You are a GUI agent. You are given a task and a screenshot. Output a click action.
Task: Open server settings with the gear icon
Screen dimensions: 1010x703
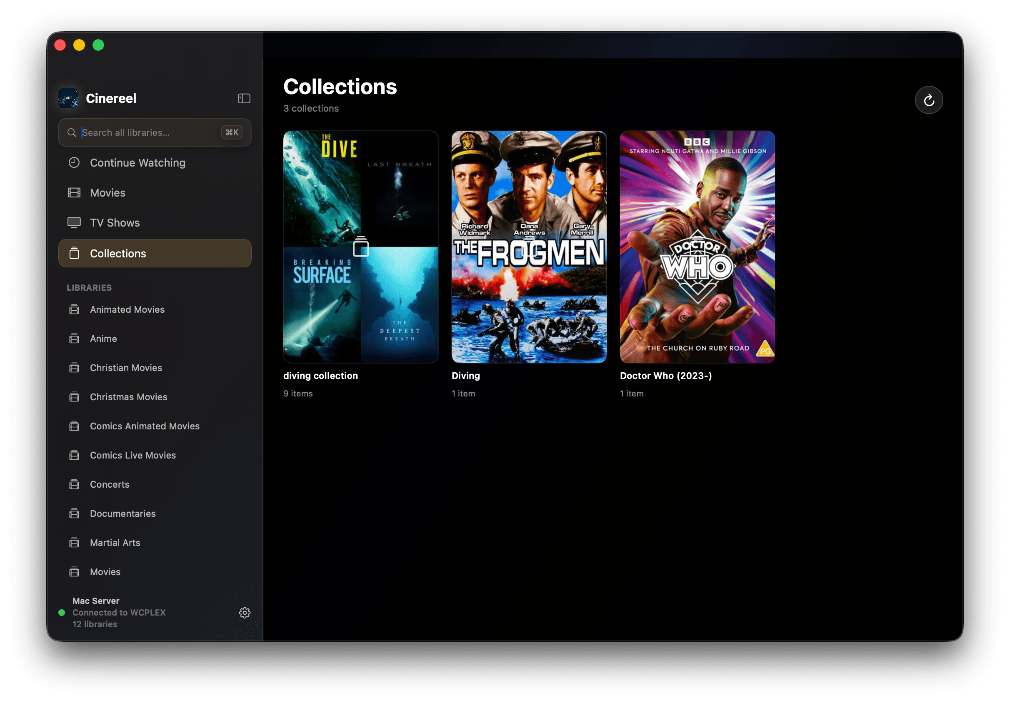(245, 613)
